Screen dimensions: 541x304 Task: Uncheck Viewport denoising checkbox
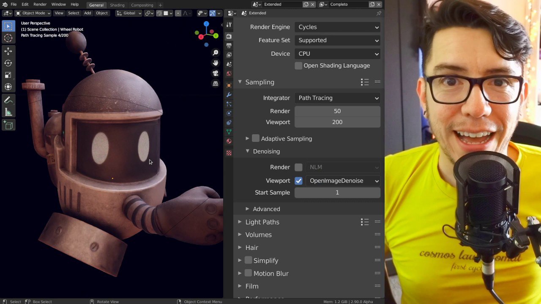[298, 181]
